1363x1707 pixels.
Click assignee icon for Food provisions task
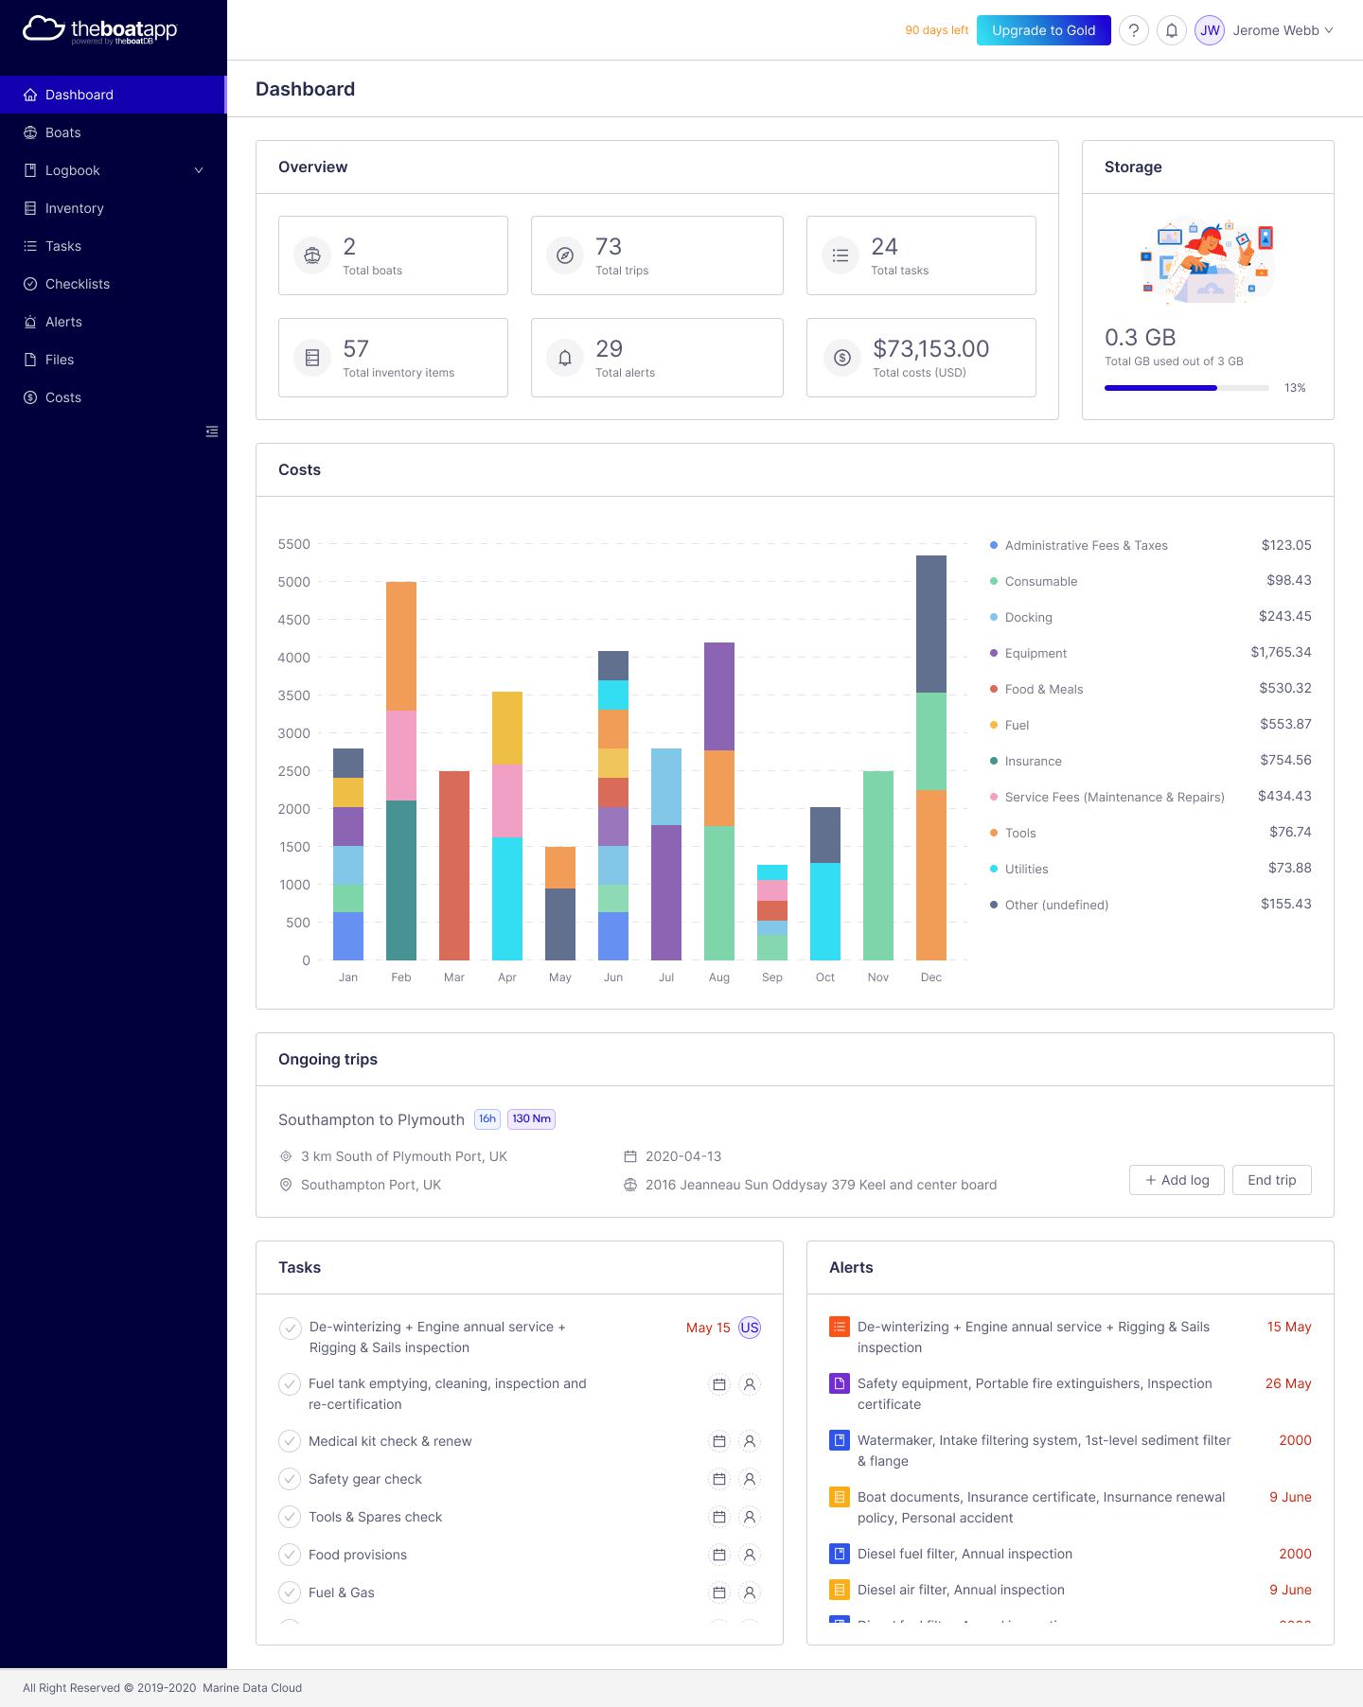(x=750, y=1555)
